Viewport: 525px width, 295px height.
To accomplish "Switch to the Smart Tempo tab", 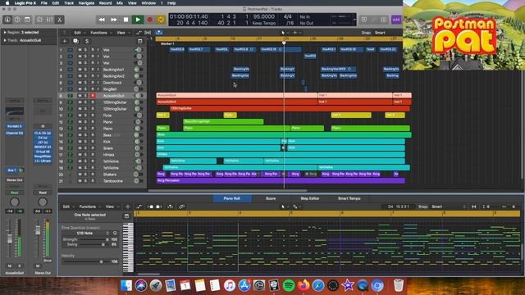I will coord(349,198).
